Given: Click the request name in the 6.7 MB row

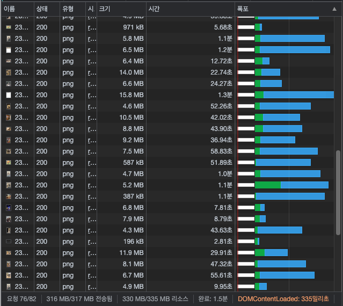Looking at the screenshot, I should click(21, 275).
